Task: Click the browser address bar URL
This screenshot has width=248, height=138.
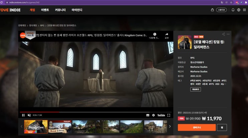Action: tap(24, 3)
